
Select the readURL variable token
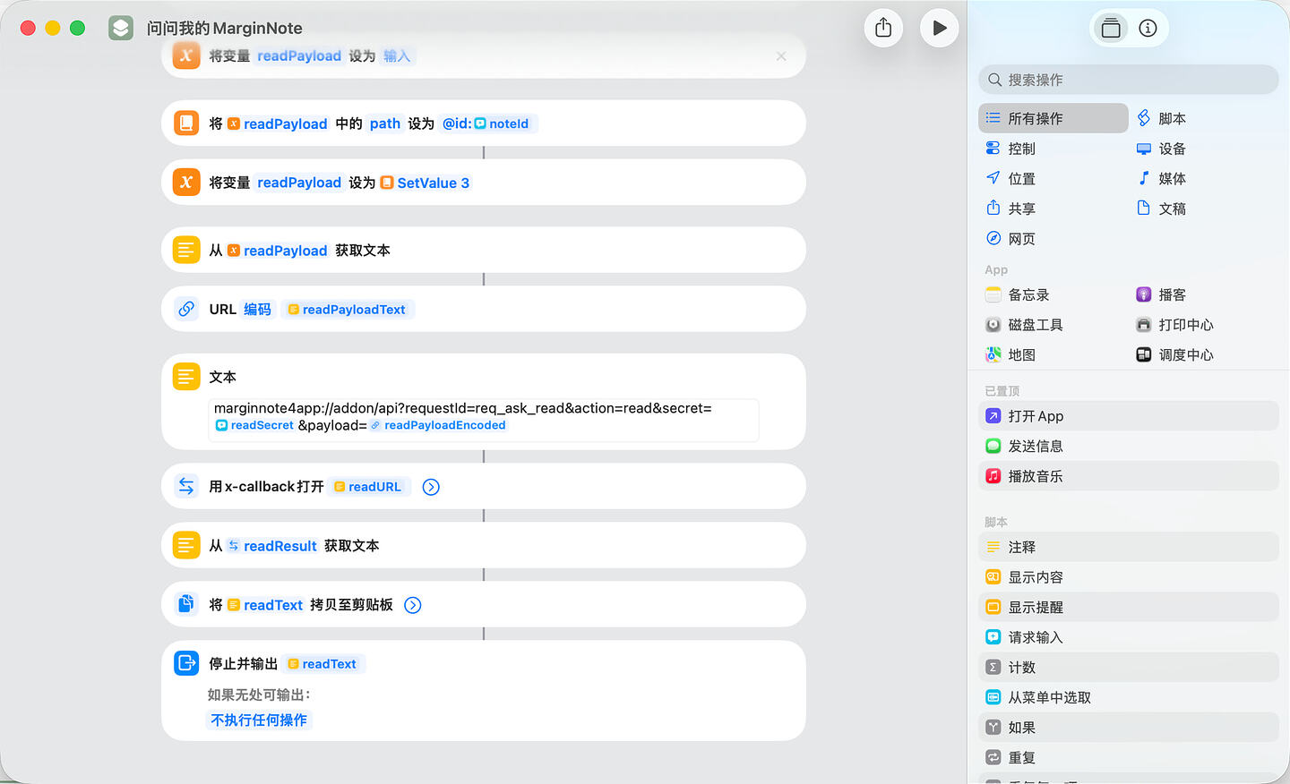[x=368, y=487]
